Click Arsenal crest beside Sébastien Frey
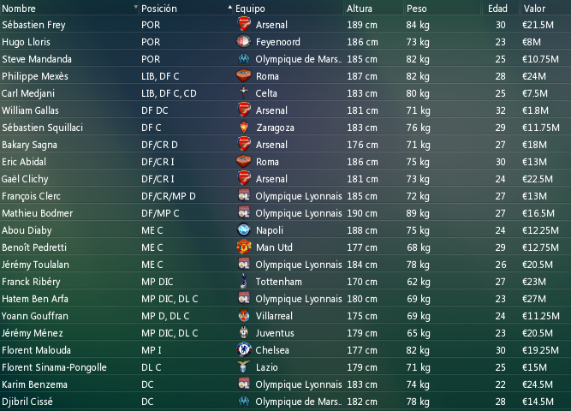 (244, 25)
